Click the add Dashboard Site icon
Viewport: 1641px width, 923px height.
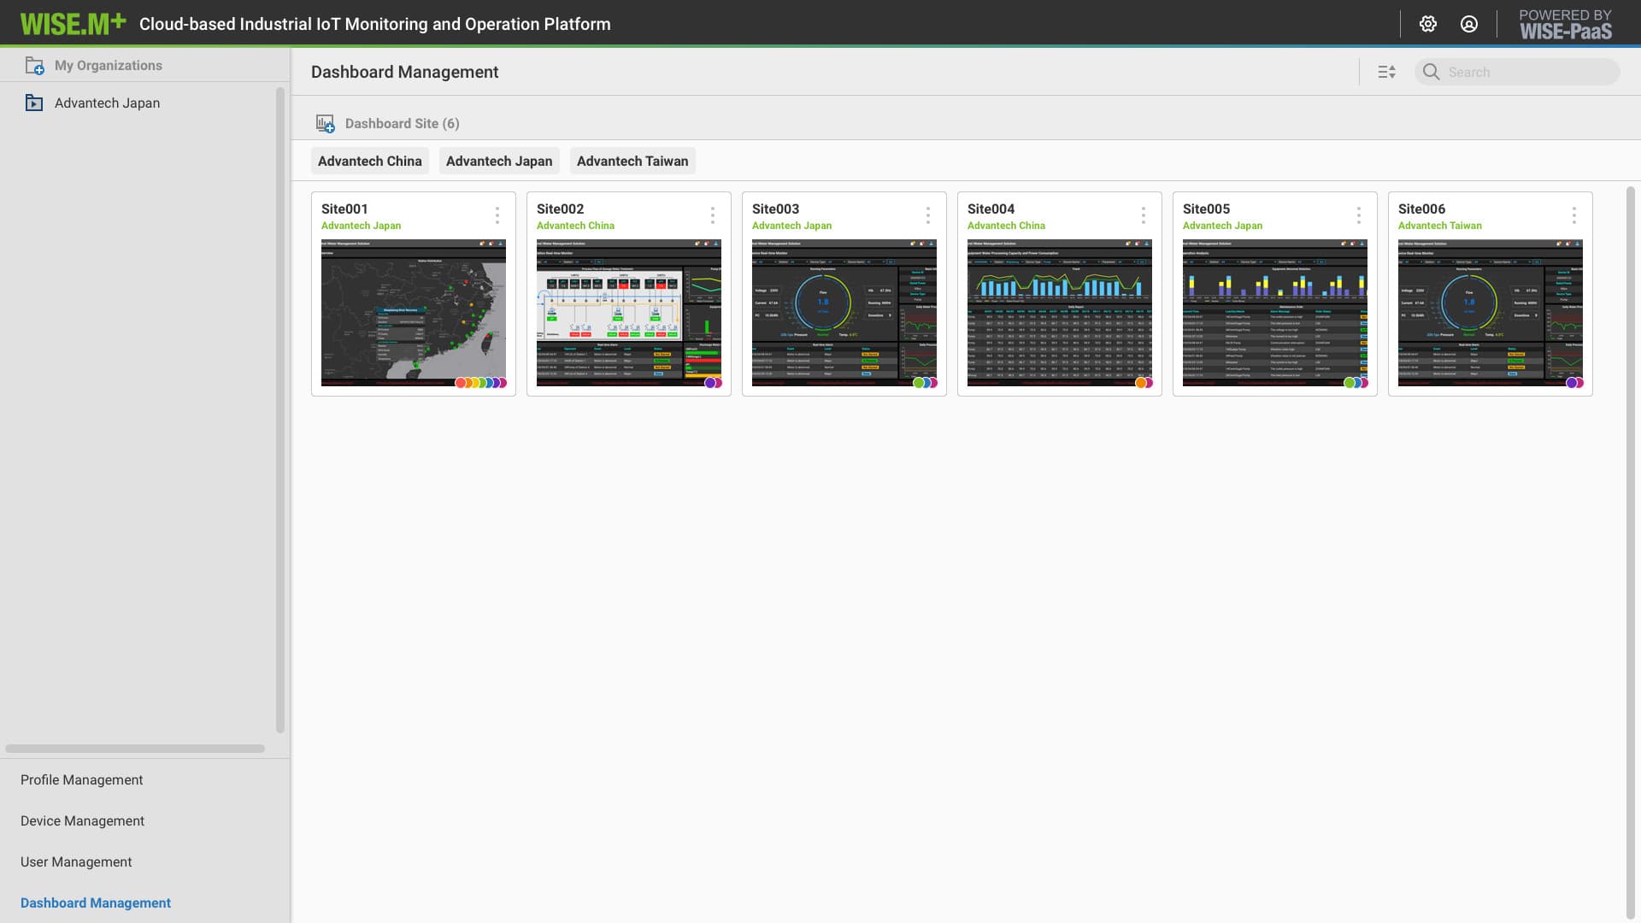point(325,124)
